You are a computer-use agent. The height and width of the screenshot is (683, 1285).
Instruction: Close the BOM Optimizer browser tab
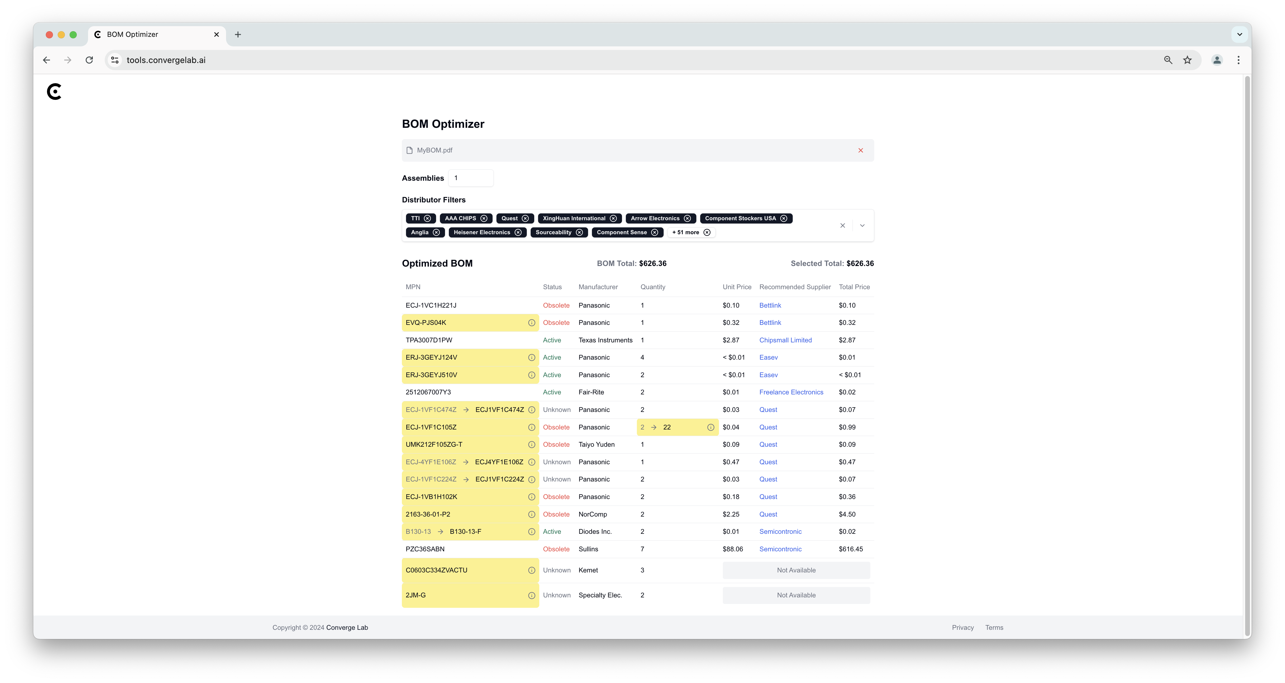(216, 34)
